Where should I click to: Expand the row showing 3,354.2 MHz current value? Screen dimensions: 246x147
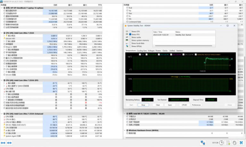[4, 41]
